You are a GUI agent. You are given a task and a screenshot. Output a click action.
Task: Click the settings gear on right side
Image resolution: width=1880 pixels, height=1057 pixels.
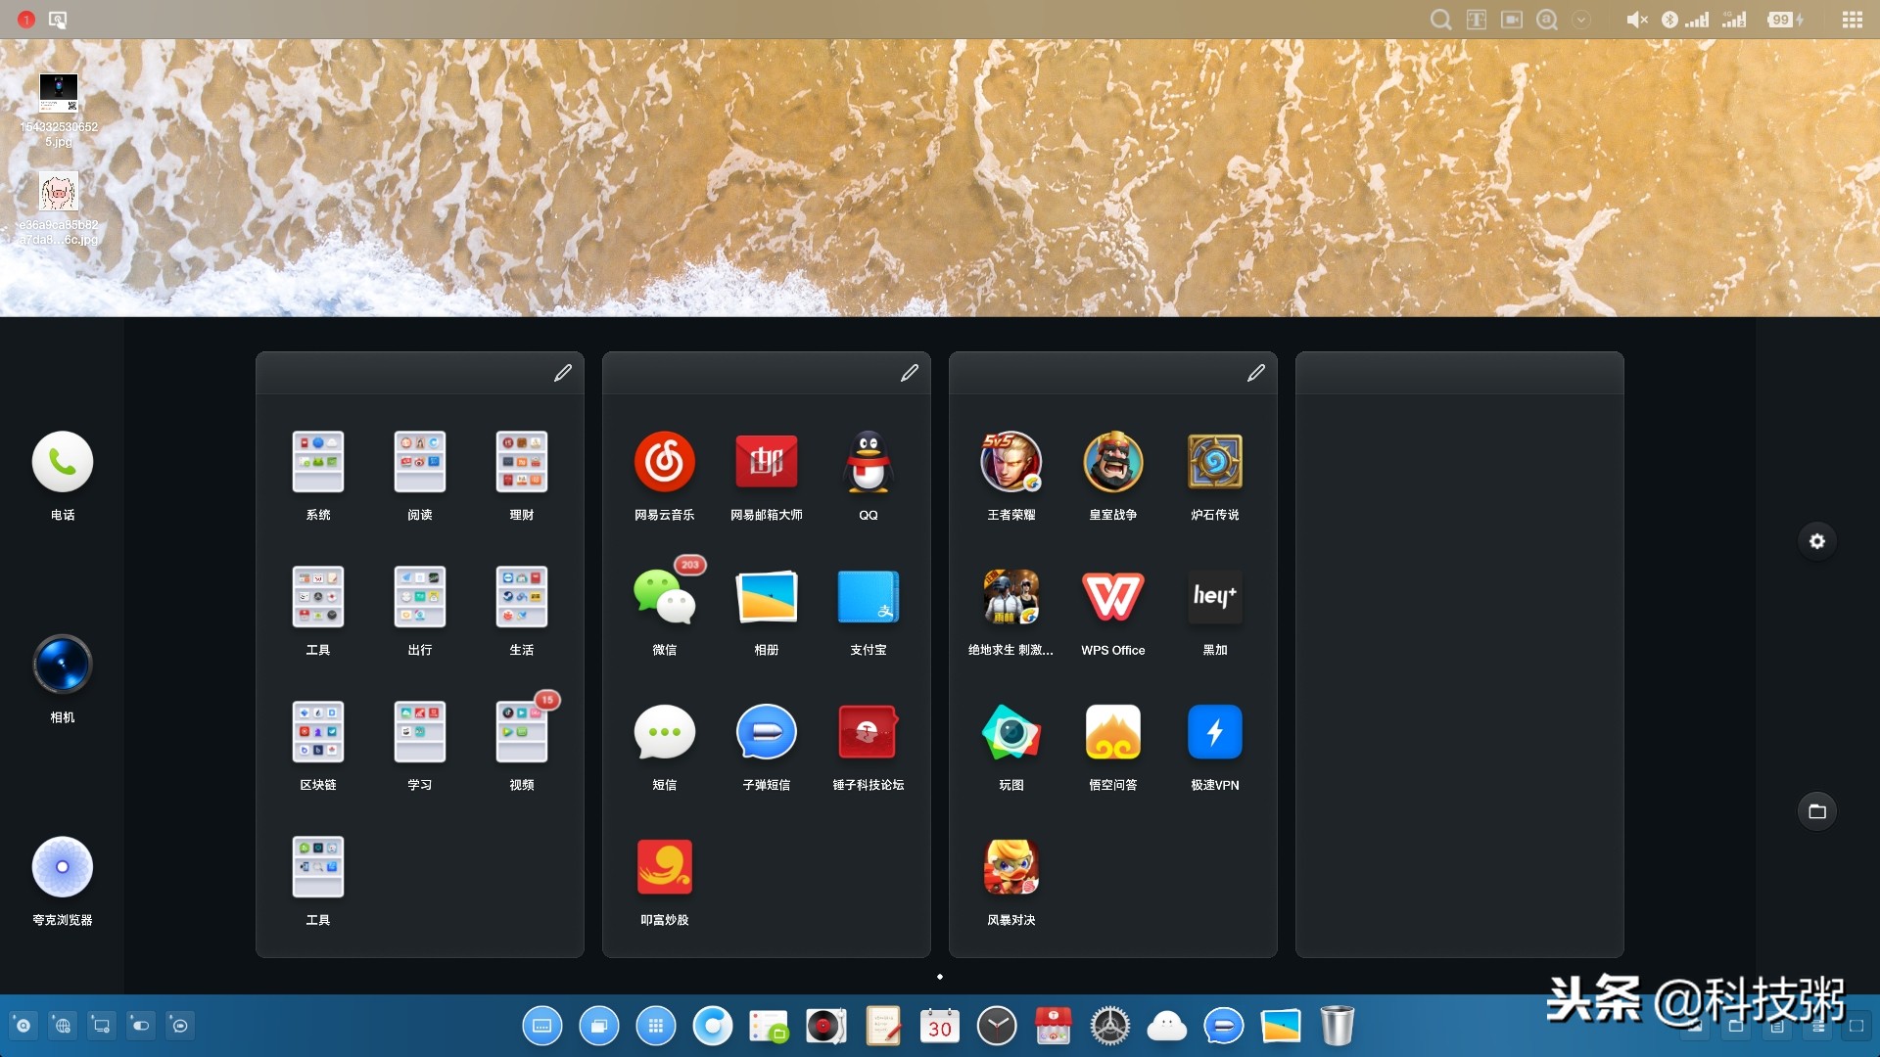coord(1816,541)
